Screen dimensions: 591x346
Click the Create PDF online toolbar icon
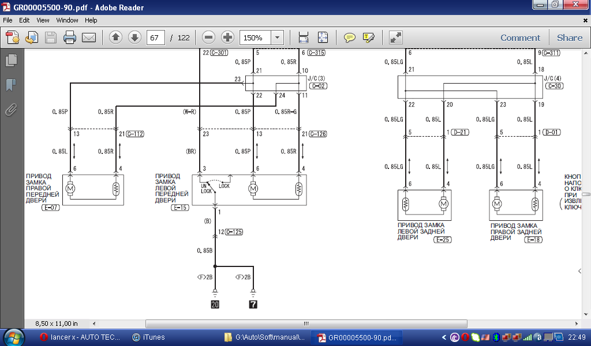(13, 37)
